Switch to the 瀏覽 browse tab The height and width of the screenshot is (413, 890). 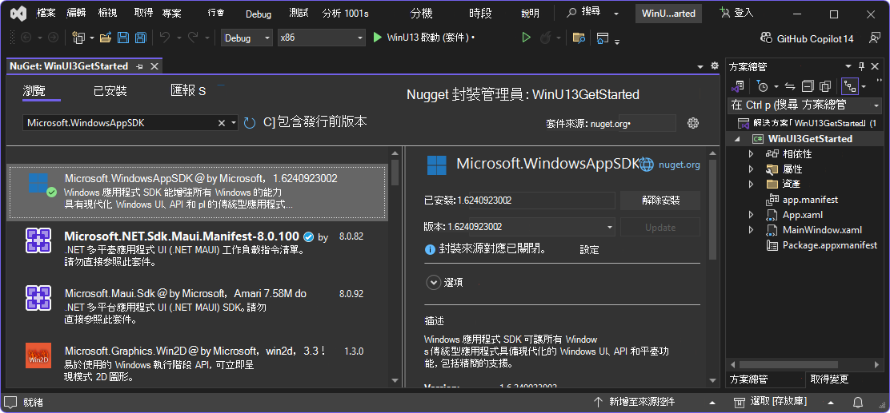coord(34,91)
